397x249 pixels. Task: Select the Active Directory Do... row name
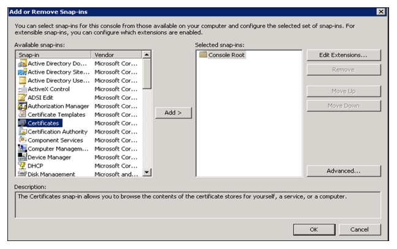[x=58, y=64]
